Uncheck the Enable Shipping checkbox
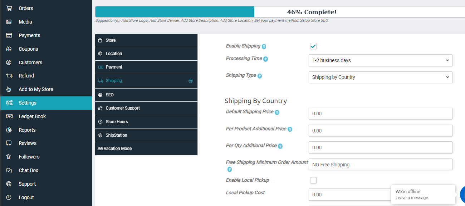Viewport: 465px width, 206px height. tap(313, 46)
